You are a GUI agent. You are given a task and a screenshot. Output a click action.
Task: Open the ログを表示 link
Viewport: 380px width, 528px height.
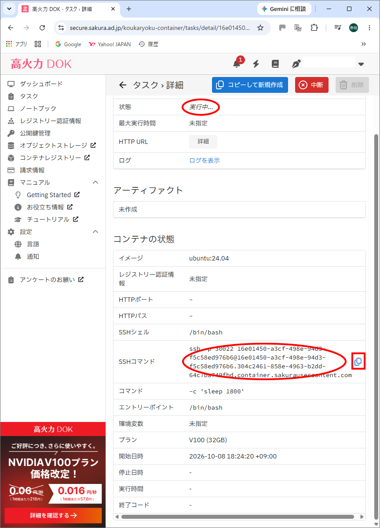(205, 161)
